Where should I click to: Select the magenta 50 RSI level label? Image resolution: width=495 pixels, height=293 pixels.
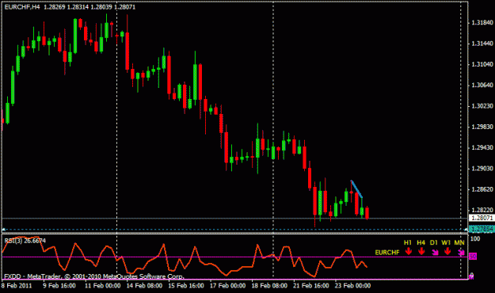coord(473,257)
